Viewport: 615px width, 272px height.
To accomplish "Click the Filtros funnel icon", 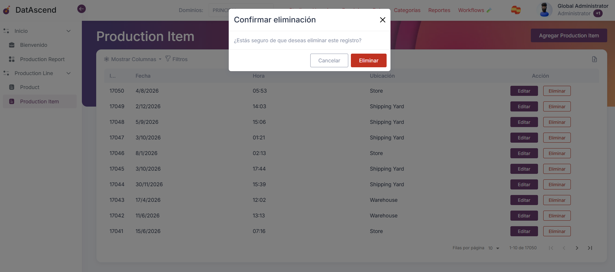I will click(x=168, y=58).
